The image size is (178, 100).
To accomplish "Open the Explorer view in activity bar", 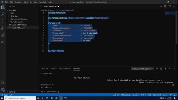I will (x=3, y=7).
